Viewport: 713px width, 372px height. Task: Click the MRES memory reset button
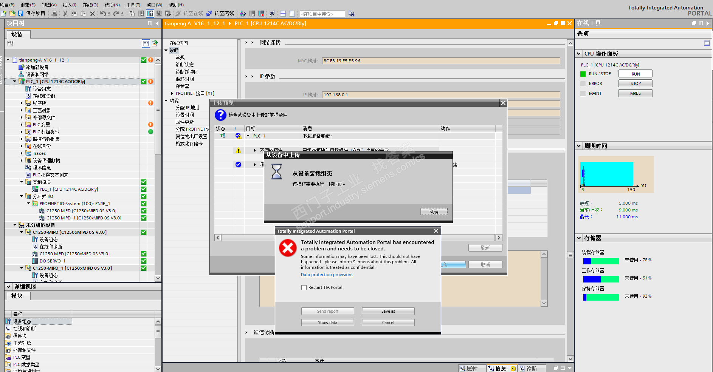point(635,93)
